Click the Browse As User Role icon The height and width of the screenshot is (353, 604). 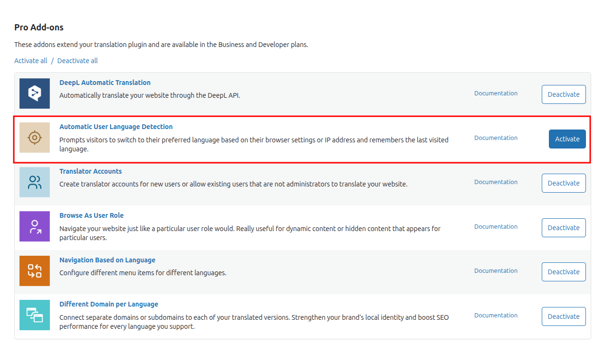34,226
